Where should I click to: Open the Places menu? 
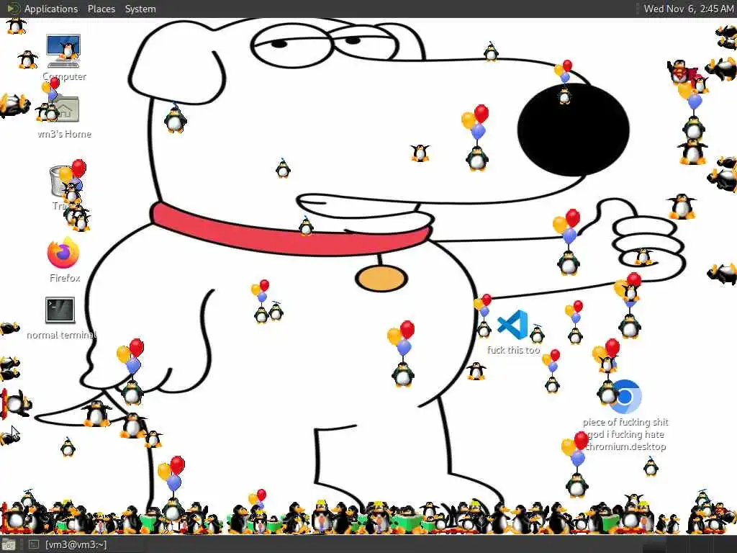tap(101, 9)
